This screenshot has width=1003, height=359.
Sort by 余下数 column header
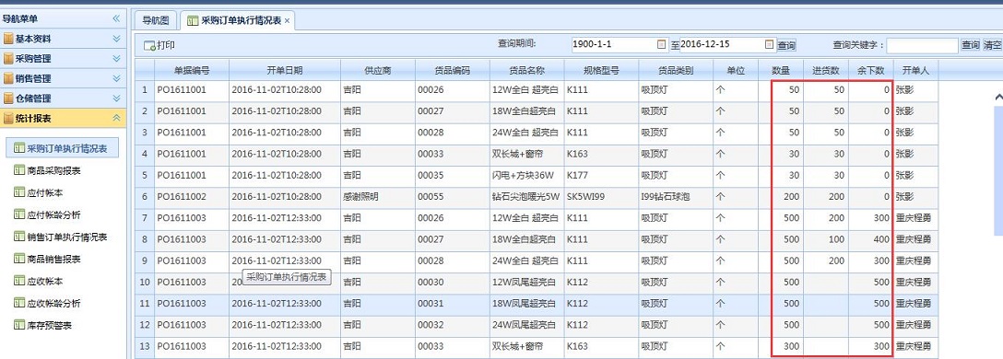click(870, 70)
